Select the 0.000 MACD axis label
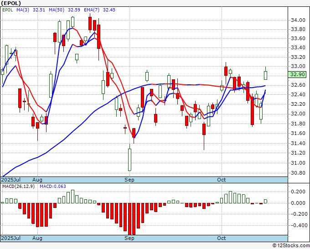310x249 pixels. pos(299,203)
